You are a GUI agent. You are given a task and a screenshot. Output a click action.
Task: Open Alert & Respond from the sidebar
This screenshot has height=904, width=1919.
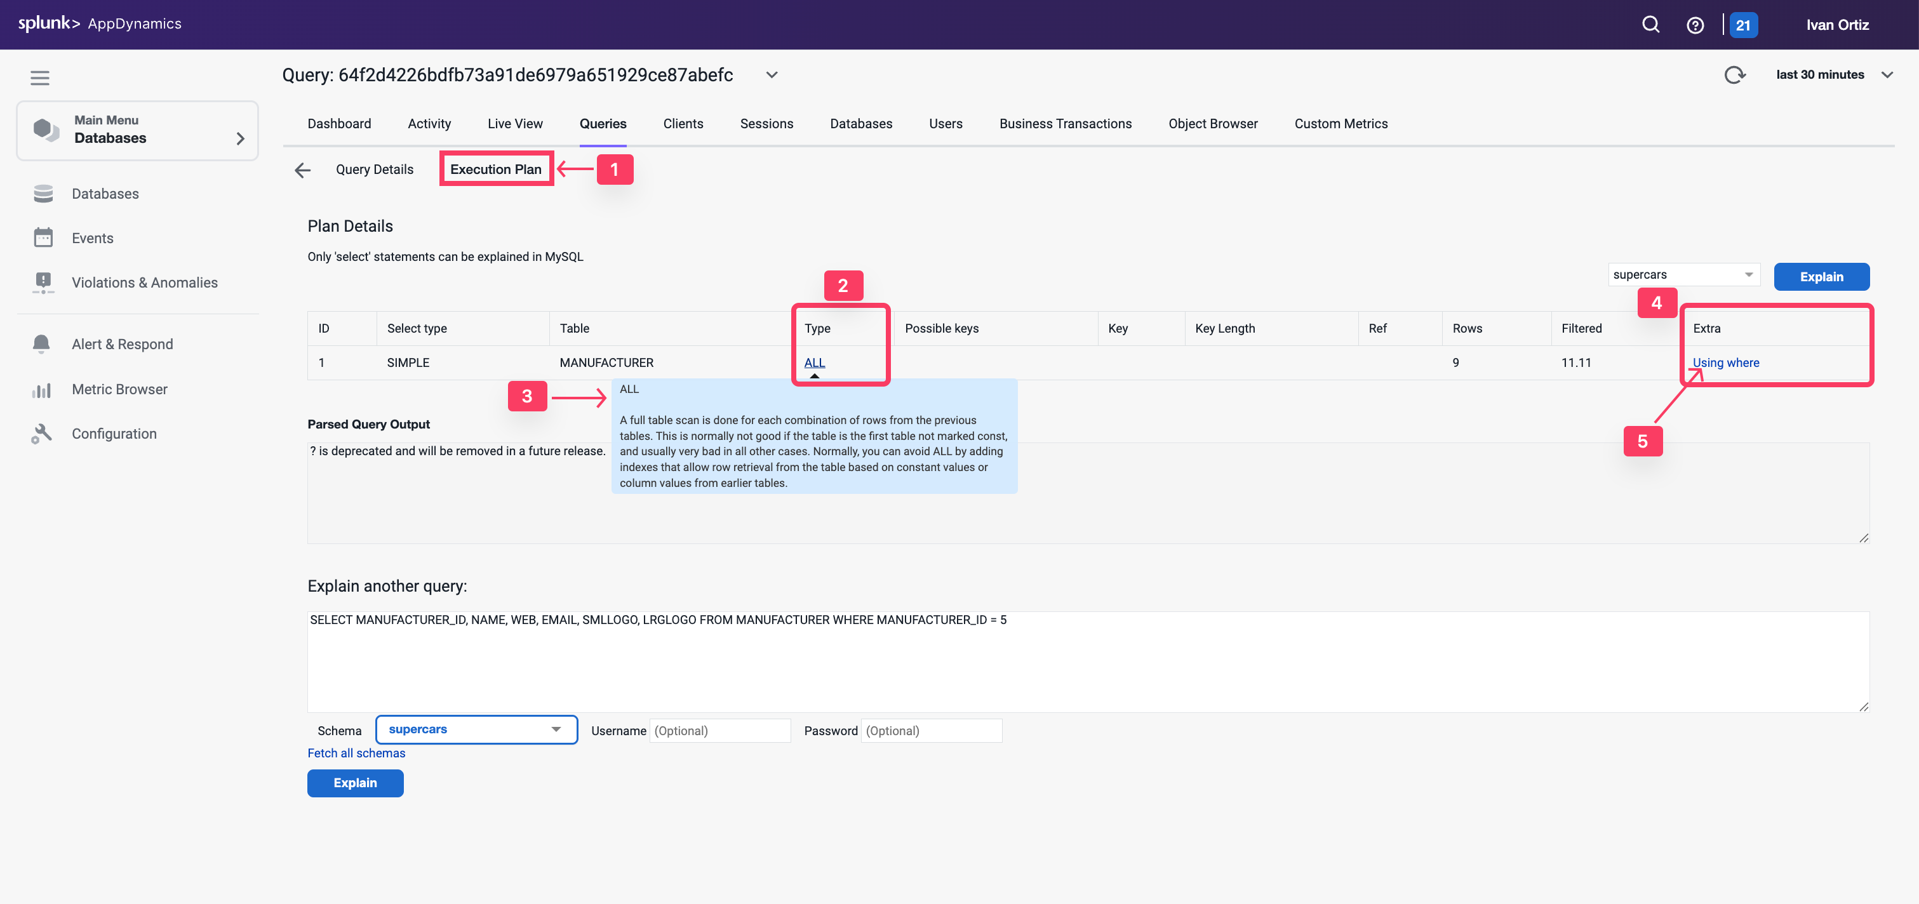click(x=122, y=343)
